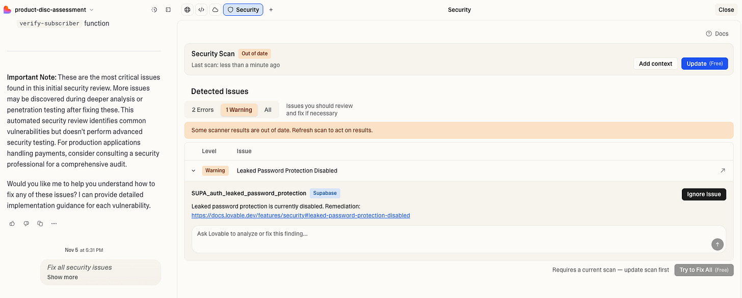Open the version history clock icon
Image resolution: width=742 pixels, height=298 pixels.
pyautogui.click(x=154, y=10)
